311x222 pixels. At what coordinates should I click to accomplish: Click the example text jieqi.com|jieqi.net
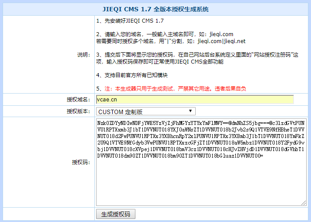[221, 41]
